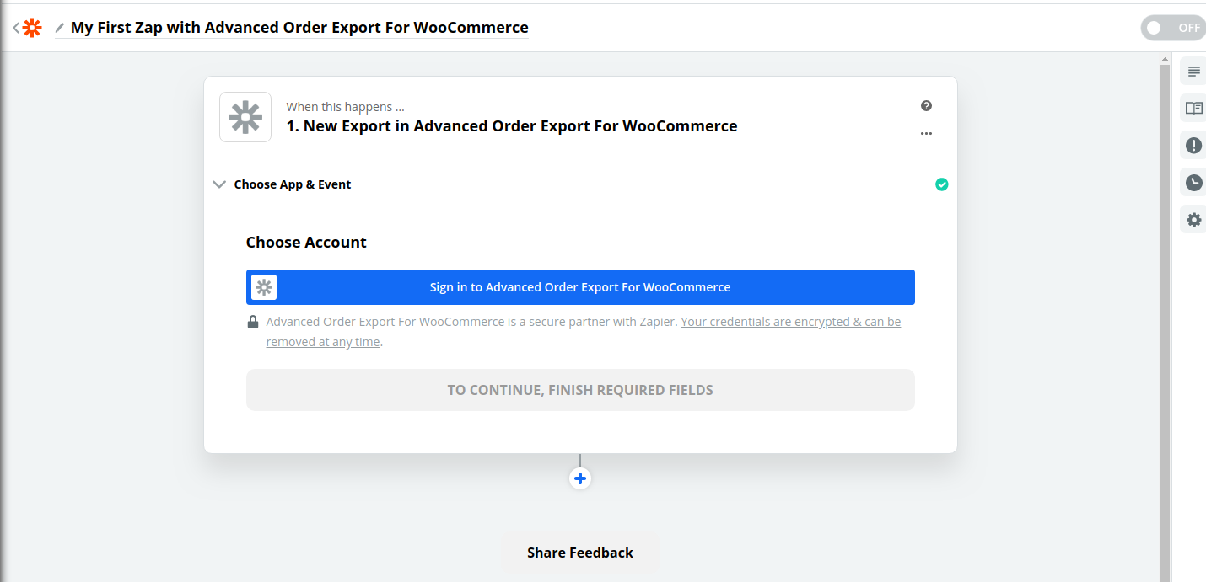The width and height of the screenshot is (1206, 582).
Task: Open the three-dot step options menu
Action: click(926, 133)
